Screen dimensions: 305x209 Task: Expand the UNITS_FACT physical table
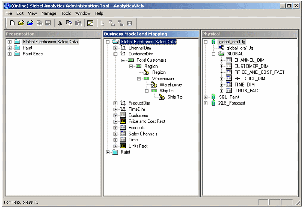(x=221, y=91)
